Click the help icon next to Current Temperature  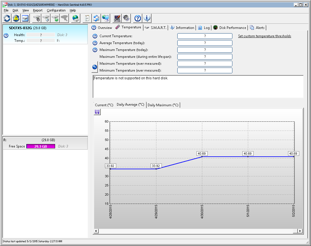[x=95, y=36]
